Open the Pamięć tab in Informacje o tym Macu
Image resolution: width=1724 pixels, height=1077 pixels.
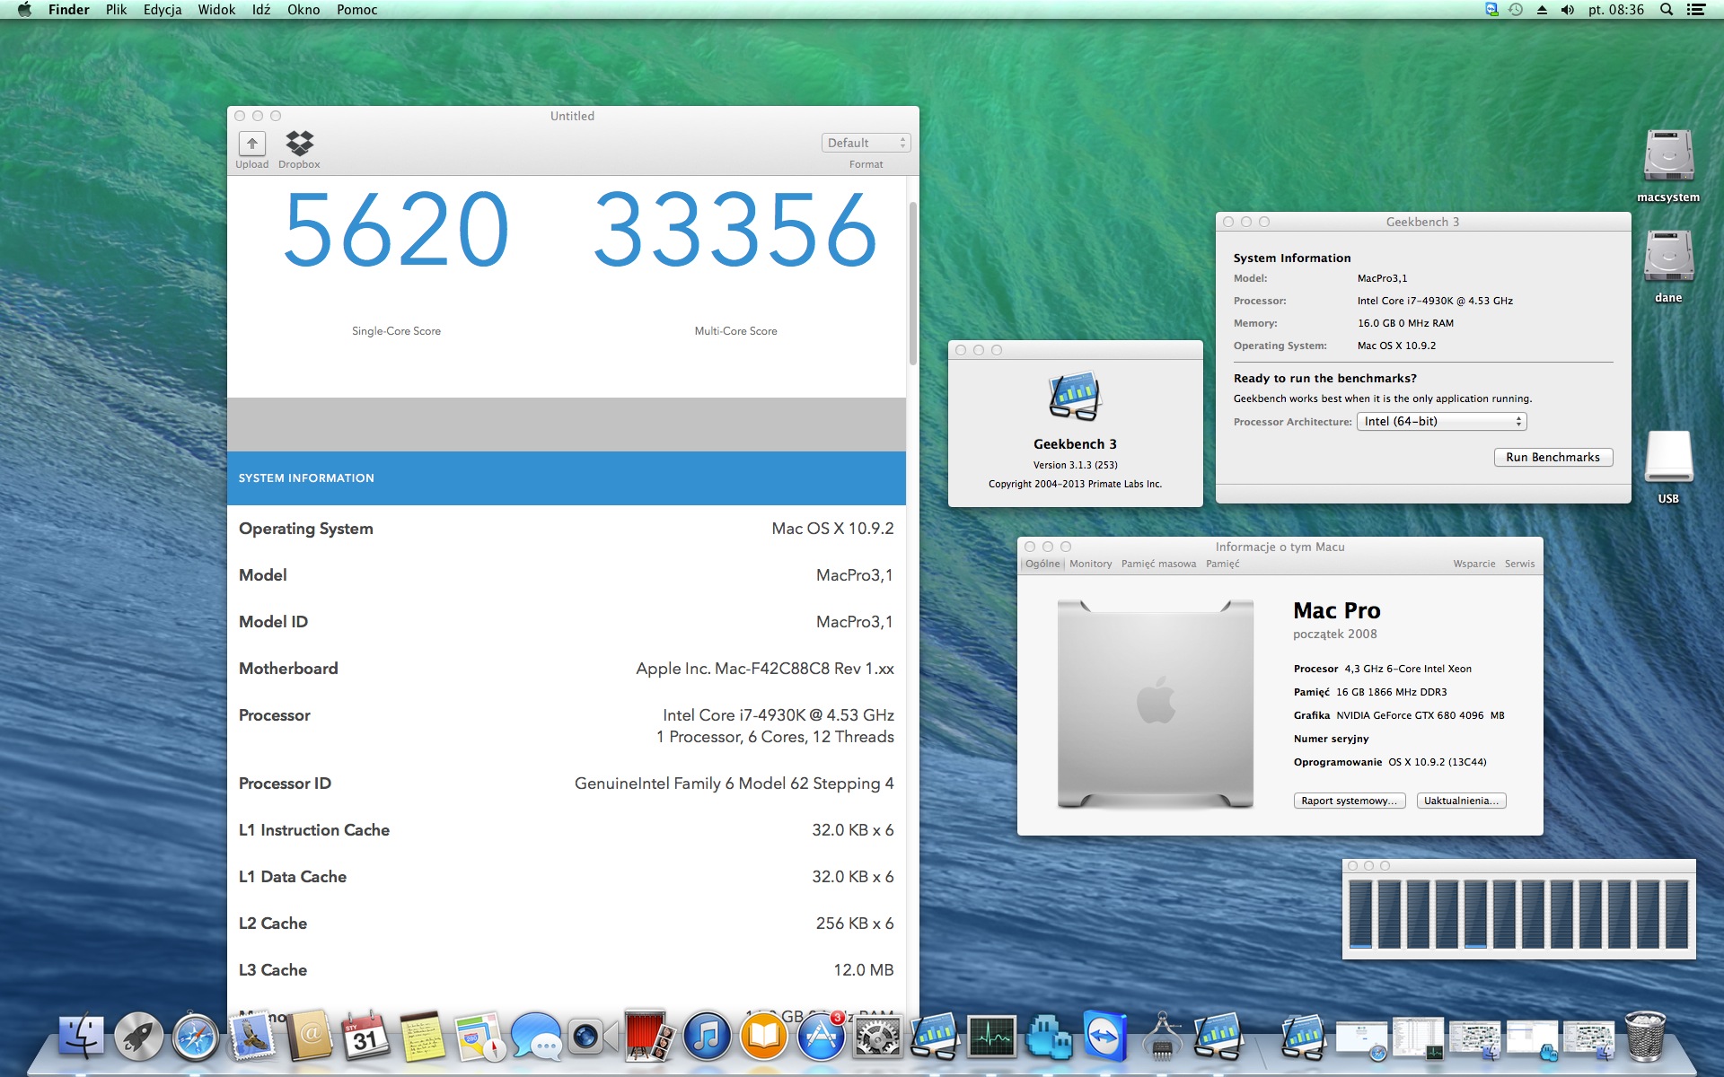point(1222,564)
